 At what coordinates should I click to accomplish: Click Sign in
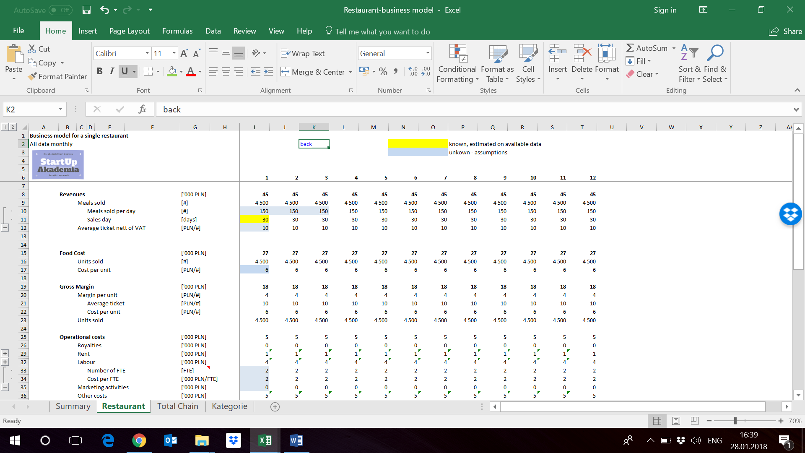click(x=665, y=10)
